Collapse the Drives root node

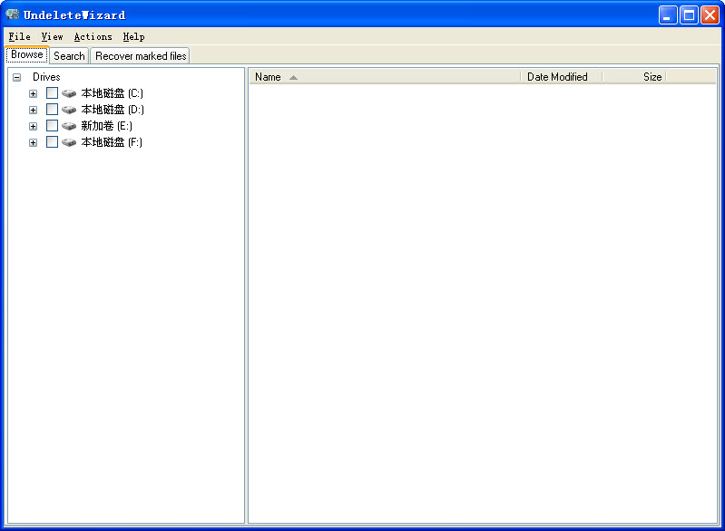point(16,77)
